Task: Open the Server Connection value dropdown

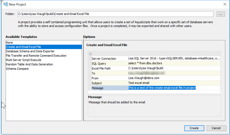Action: coord(174,59)
